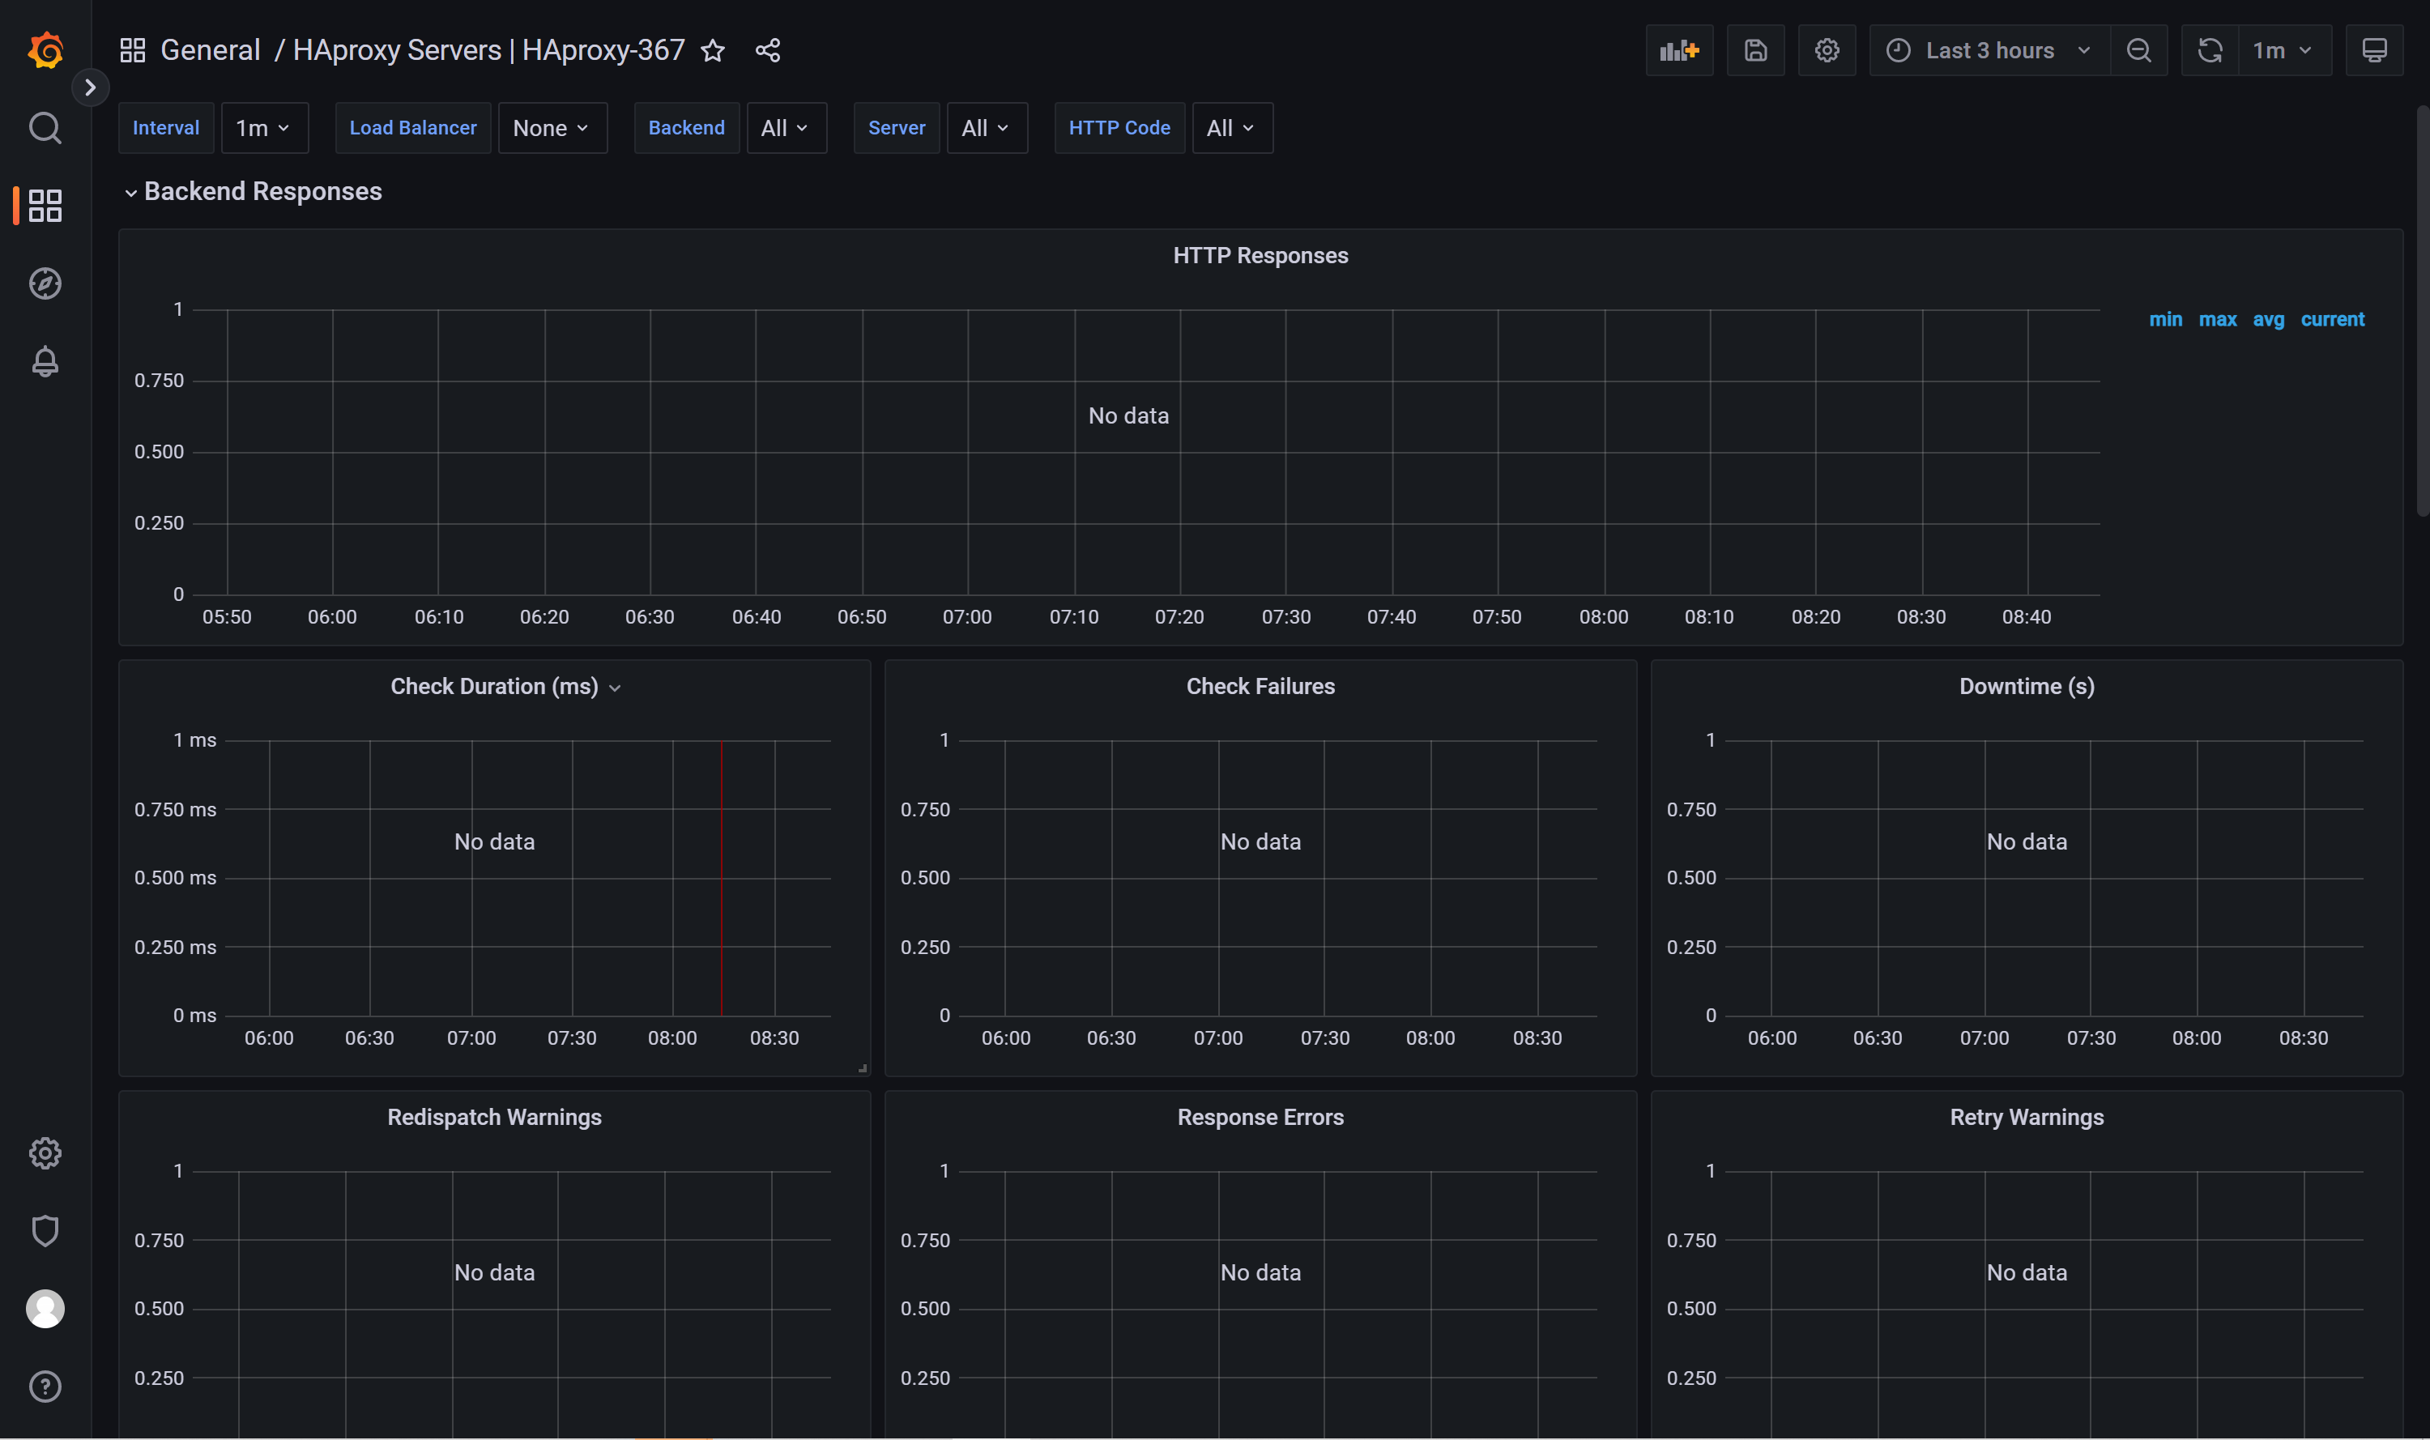Sort legend by avg column
The width and height of the screenshot is (2430, 1440).
tap(2268, 319)
